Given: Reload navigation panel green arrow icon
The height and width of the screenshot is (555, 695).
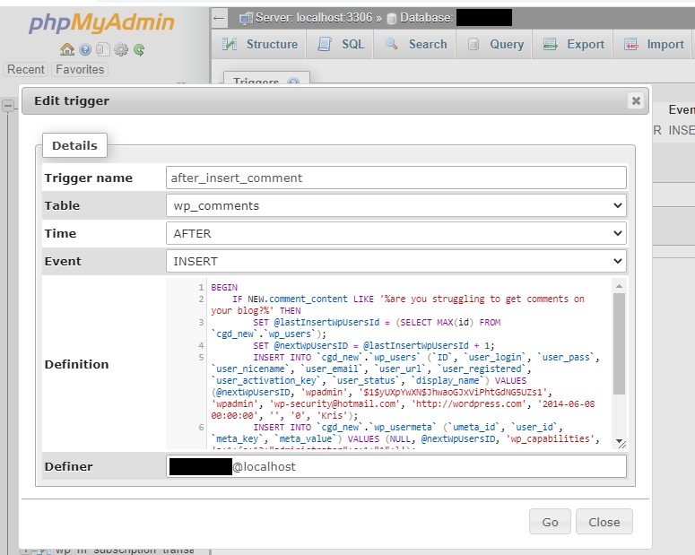Looking at the screenshot, I should (x=139, y=49).
